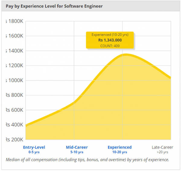The height and width of the screenshot is (171, 181).
Task: Select the 1400K y-axis label
Action: point(14,51)
